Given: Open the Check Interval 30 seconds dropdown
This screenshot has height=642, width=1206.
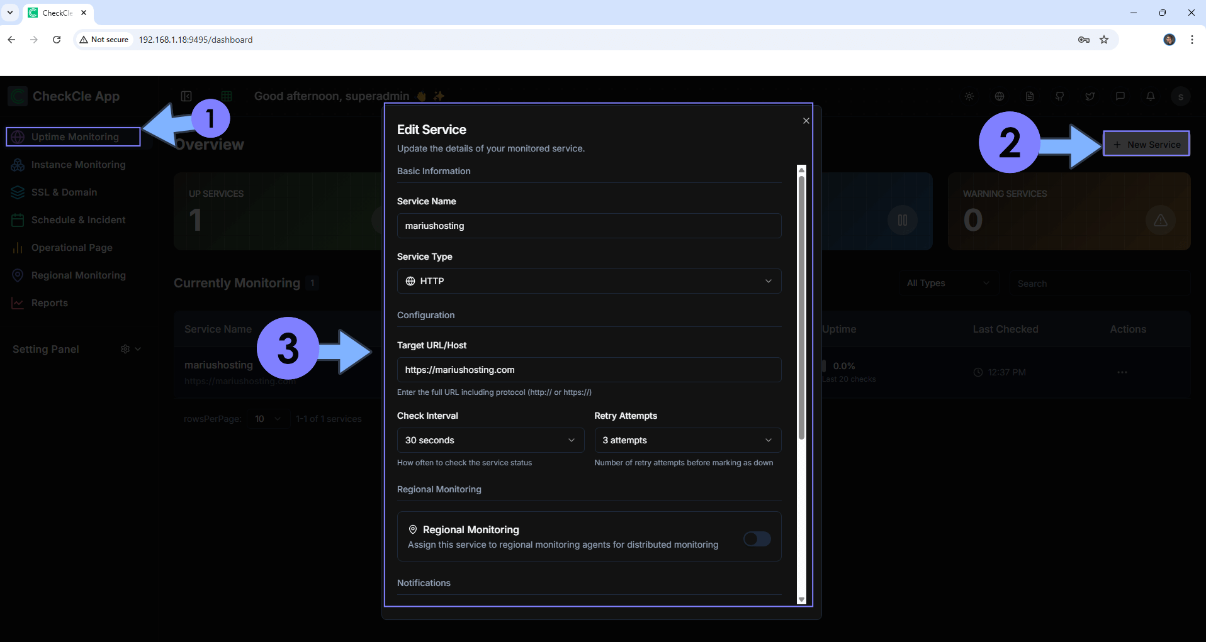Looking at the screenshot, I should [x=490, y=440].
